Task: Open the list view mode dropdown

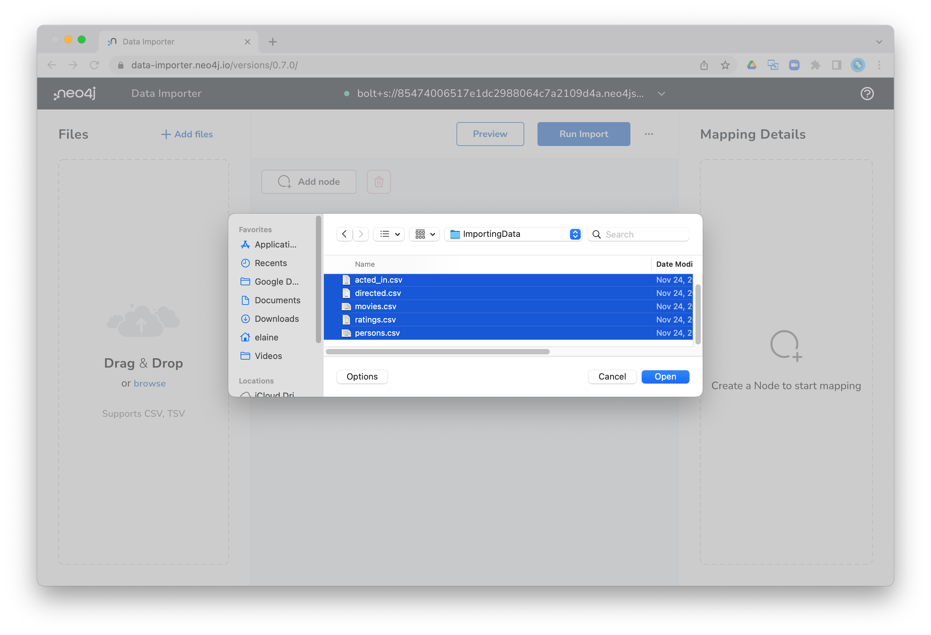Action: pos(389,234)
